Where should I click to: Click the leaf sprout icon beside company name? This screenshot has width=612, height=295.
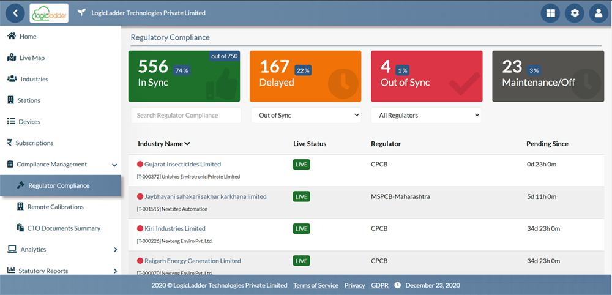81,13
